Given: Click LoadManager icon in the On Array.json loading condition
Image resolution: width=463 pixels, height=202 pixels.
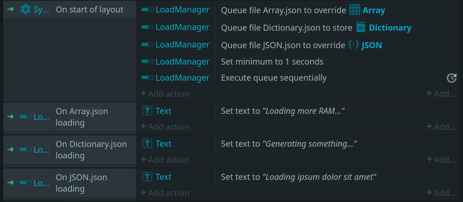Looking at the screenshot, I should [x=25, y=117].
